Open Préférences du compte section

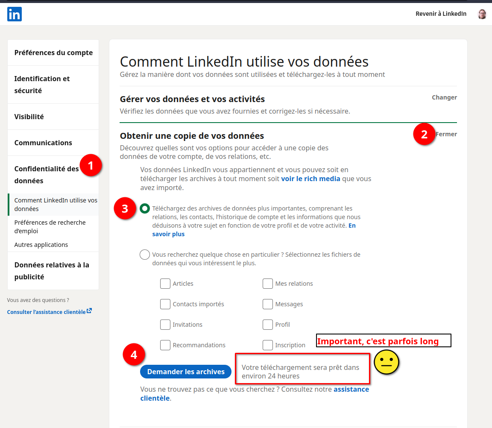click(53, 53)
